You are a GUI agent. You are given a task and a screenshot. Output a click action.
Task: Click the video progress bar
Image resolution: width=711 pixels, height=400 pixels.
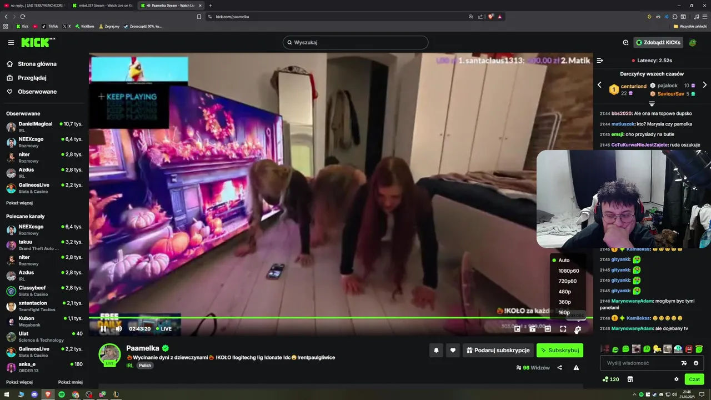(341, 318)
